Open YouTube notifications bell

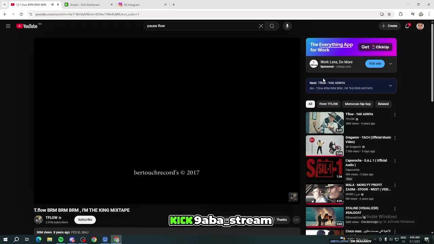[x=407, y=26]
